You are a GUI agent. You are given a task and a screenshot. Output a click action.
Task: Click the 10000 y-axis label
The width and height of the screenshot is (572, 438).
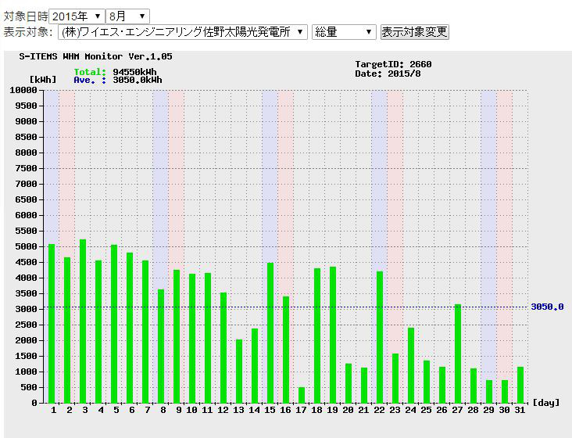(x=23, y=90)
